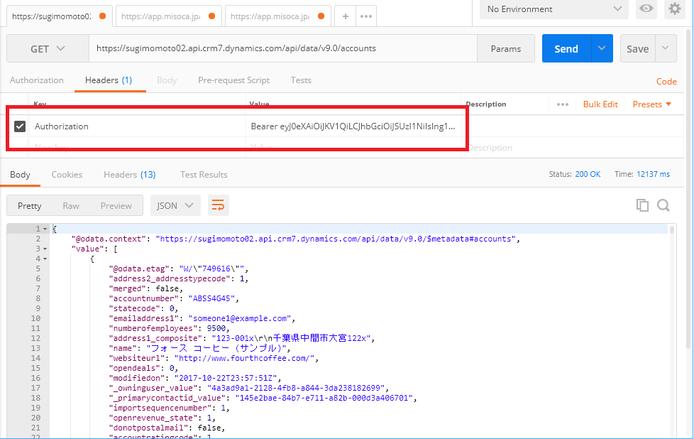The height and width of the screenshot is (439, 694).
Task: Switch response view to Pretty
Action: pyautogui.click(x=29, y=205)
